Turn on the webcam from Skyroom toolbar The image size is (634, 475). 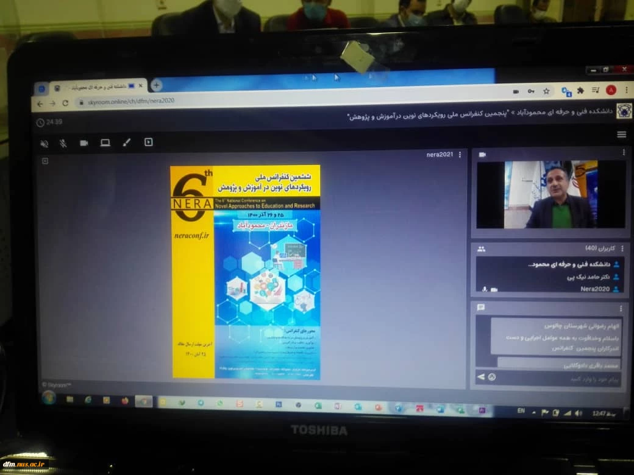(84, 143)
